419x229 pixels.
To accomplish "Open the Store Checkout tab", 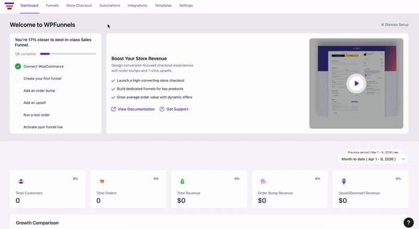I will click(79, 5).
